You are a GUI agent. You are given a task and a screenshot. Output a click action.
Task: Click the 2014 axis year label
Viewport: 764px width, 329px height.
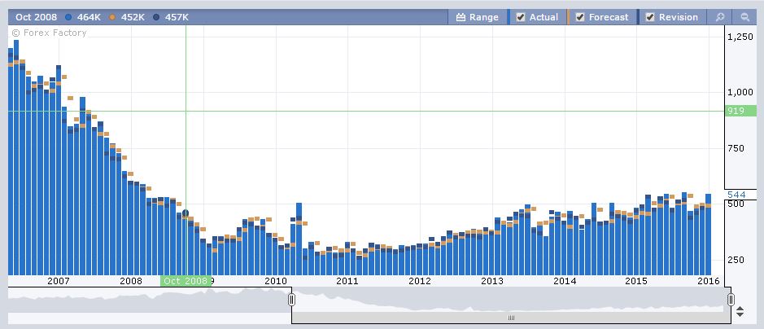tap(564, 281)
